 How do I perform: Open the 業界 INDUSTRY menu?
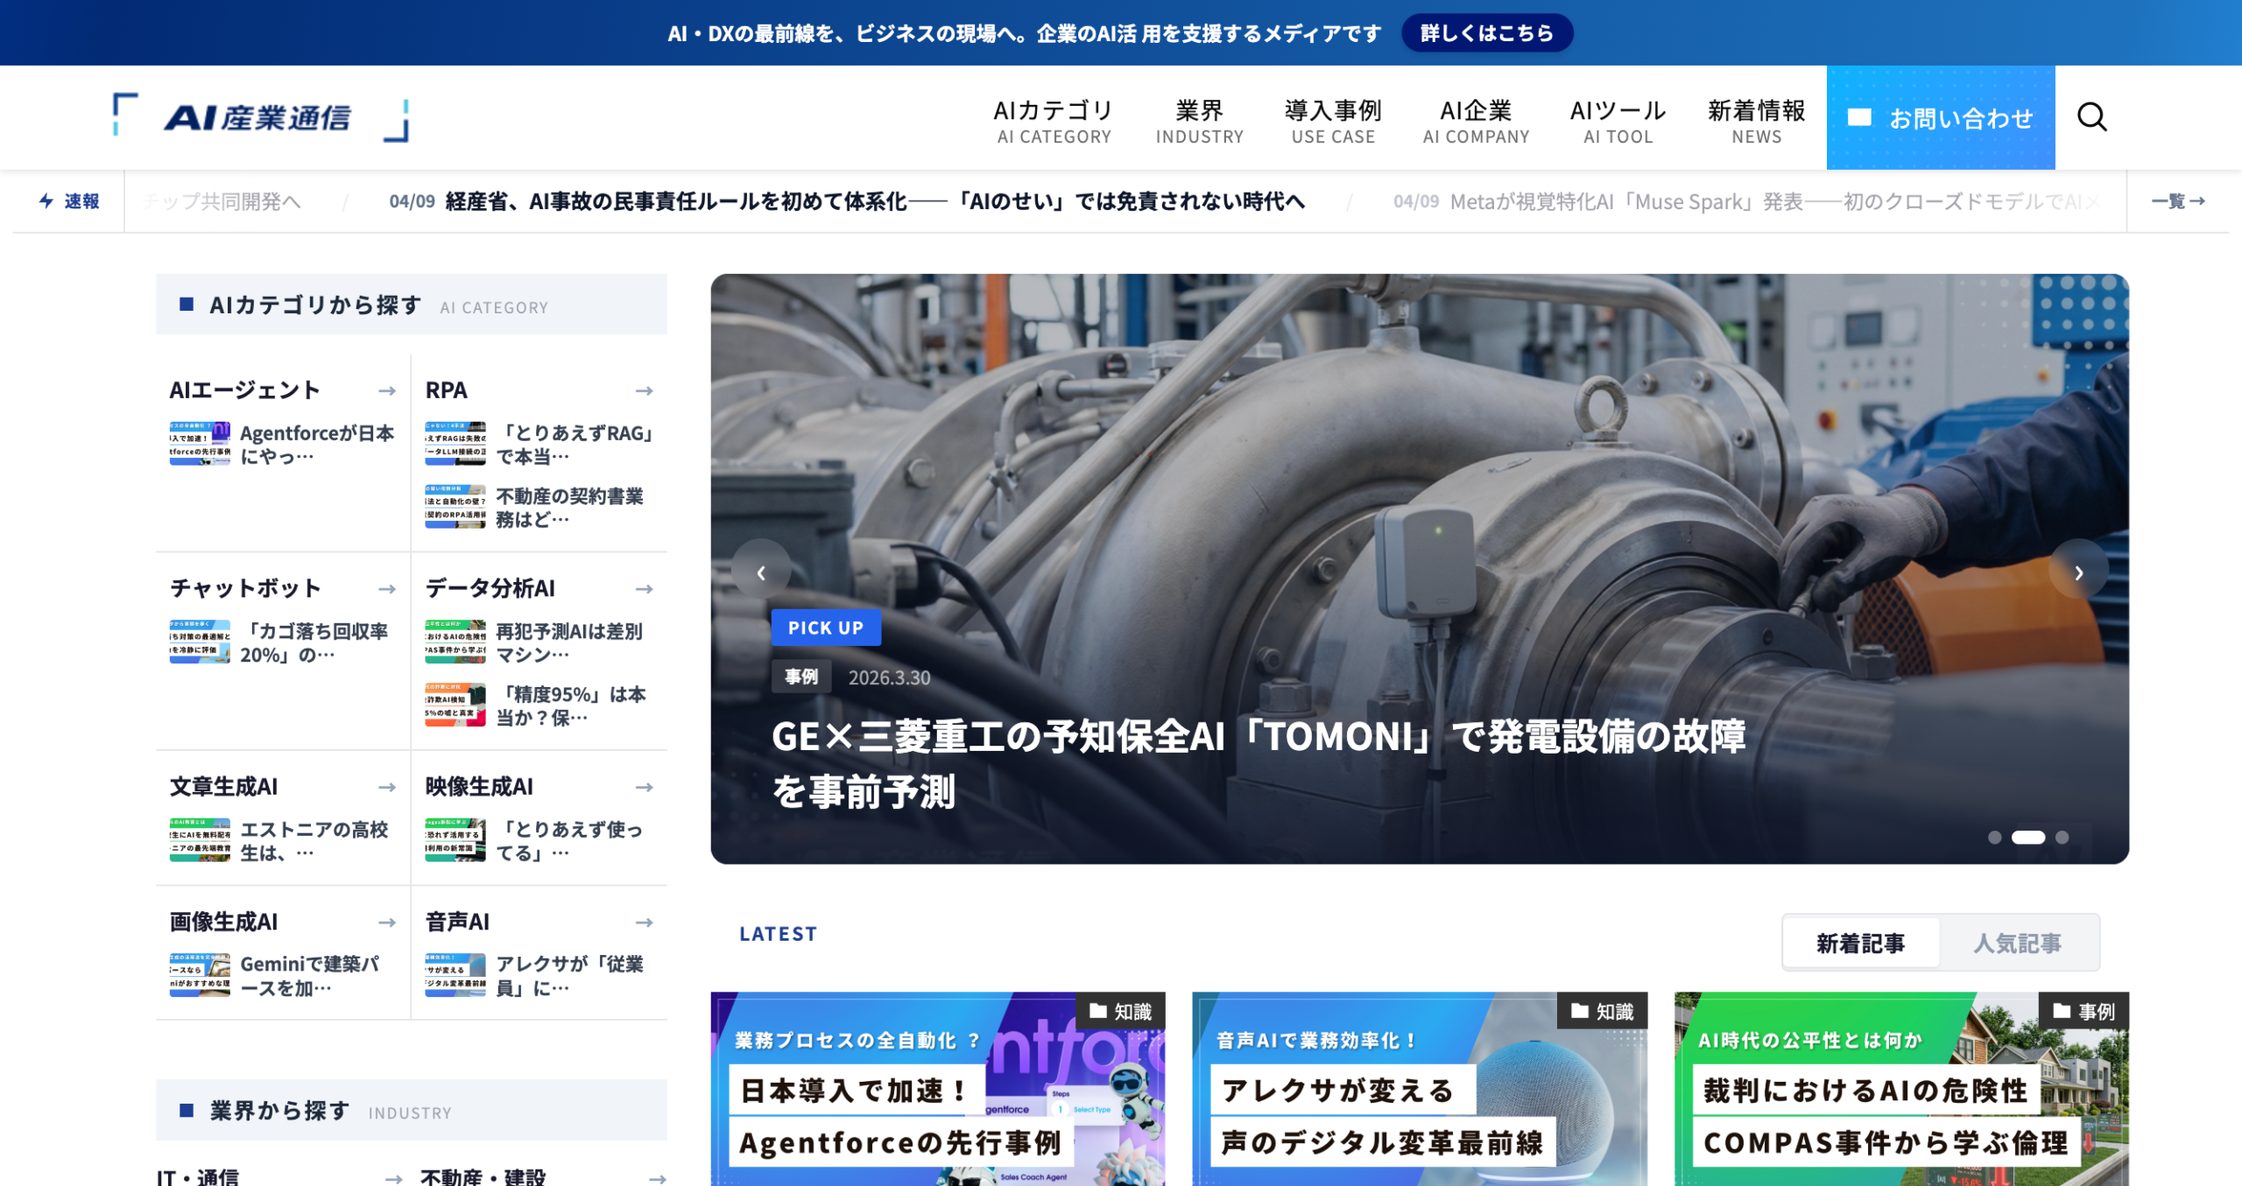tap(1200, 118)
